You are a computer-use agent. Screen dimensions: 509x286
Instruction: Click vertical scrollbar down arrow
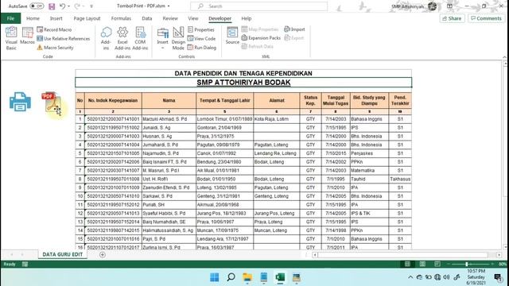pos(506,247)
